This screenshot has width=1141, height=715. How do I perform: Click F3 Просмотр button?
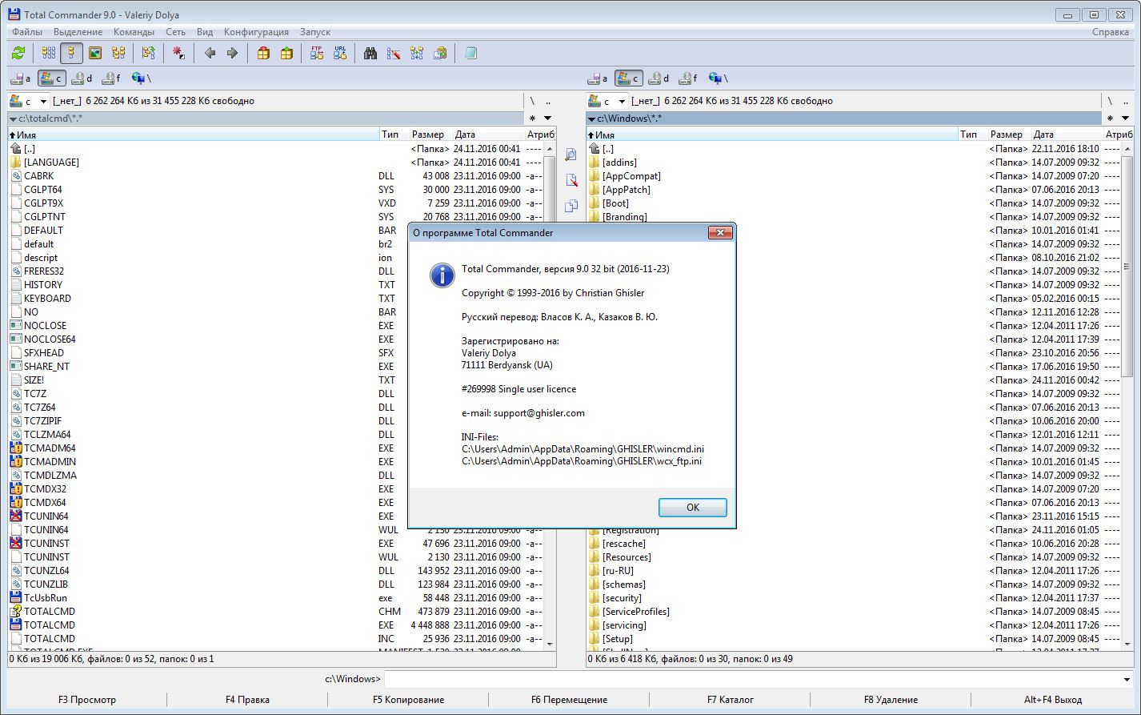click(86, 699)
